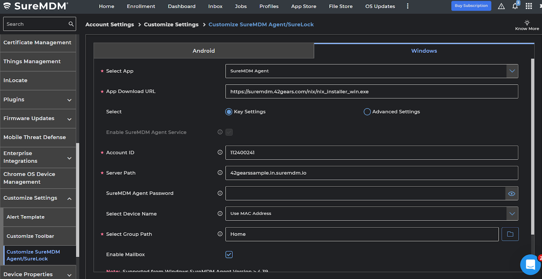Toggle Enable SureMDM Agent Service checkbox
Viewport: 542px width, 279px height.
coord(229,132)
